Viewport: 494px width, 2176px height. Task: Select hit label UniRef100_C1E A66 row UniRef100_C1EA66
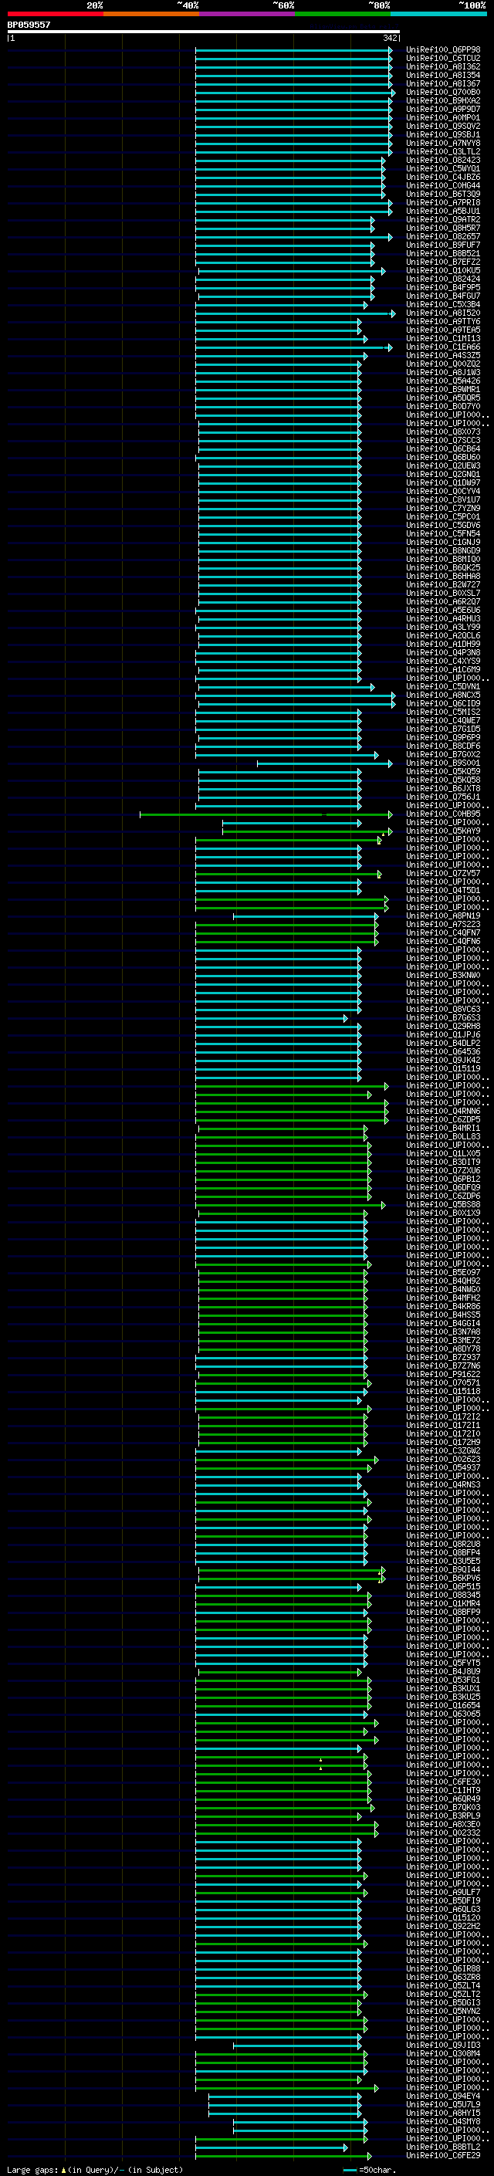coord(442,347)
